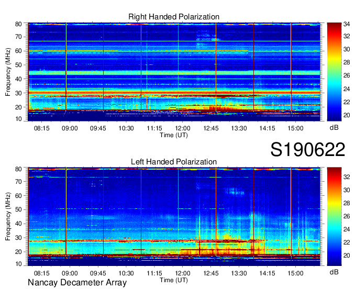Click 60 MHz tick of right-handed plot
The width and height of the screenshot is (356, 289).
click(18, 51)
